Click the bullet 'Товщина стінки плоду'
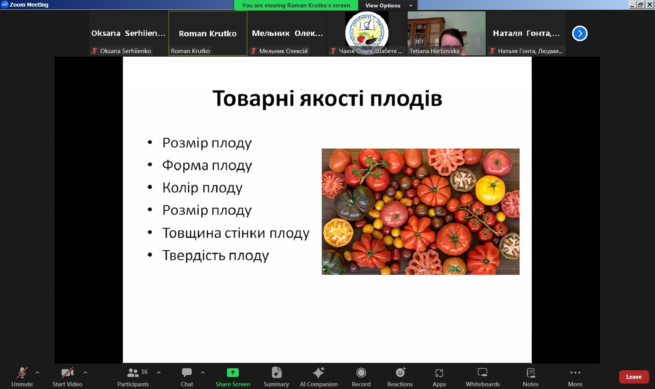Screen dimensions: 655x389 point(236,233)
